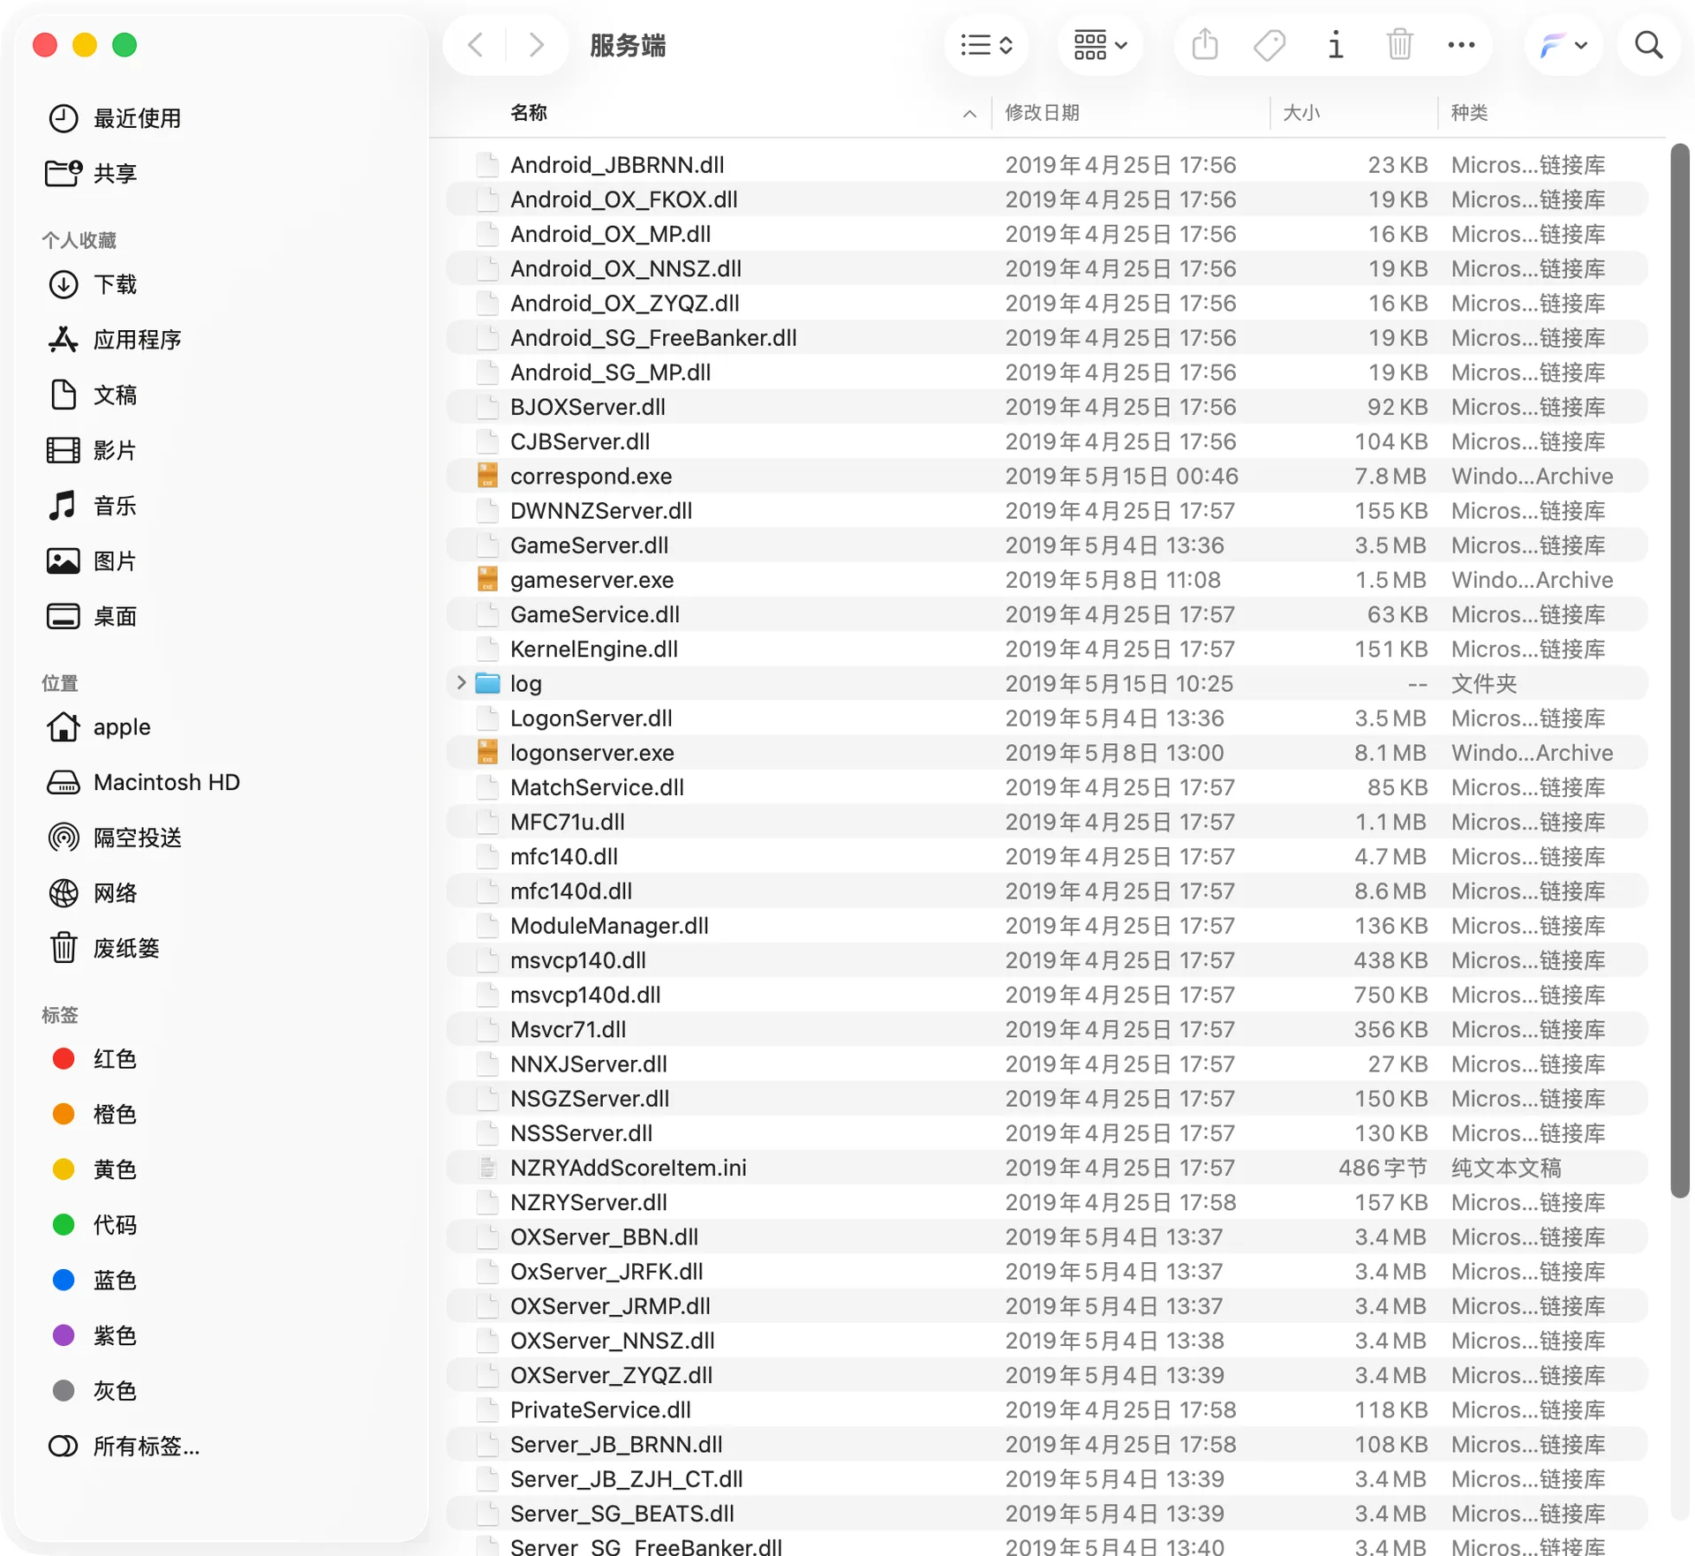Screen dimensions: 1695x1556
Task: Sort by the 名称 column header
Action: (528, 113)
